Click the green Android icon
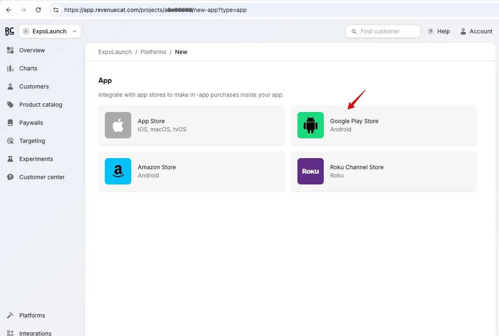 pyautogui.click(x=311, y=125)
